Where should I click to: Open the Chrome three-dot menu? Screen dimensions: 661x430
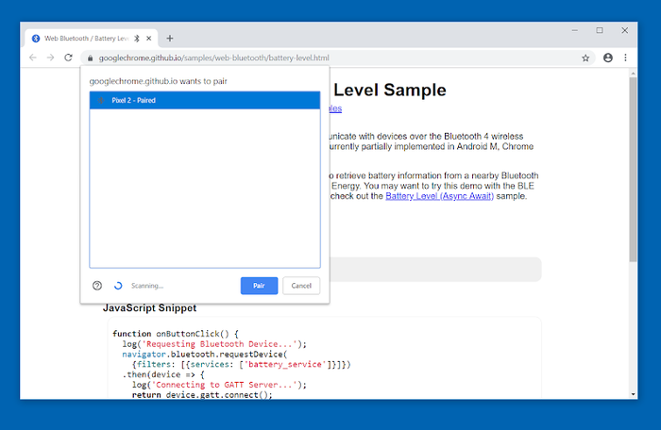pos(625,58)
